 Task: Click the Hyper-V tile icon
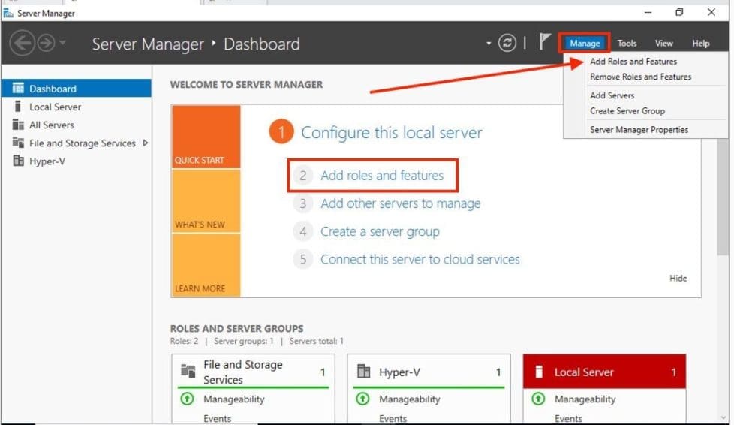coord(364,372)
